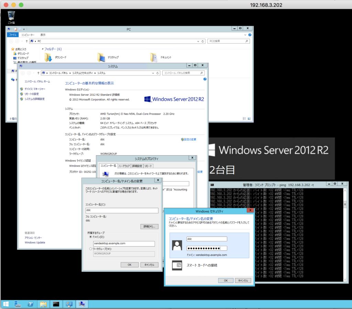
Task: Click the コンピューター名(C) text field
Action: (x=122, y=210)
